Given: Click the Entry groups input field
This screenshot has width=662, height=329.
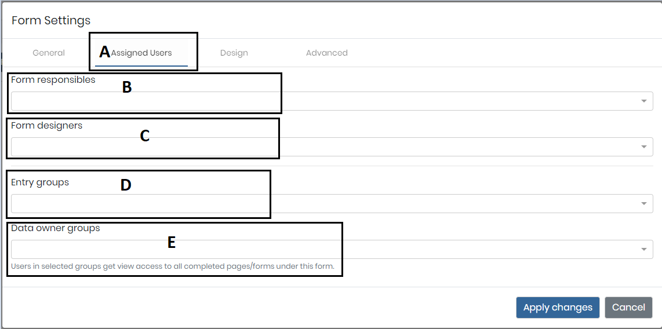Looking at the screenshot, I should (332, 204).
